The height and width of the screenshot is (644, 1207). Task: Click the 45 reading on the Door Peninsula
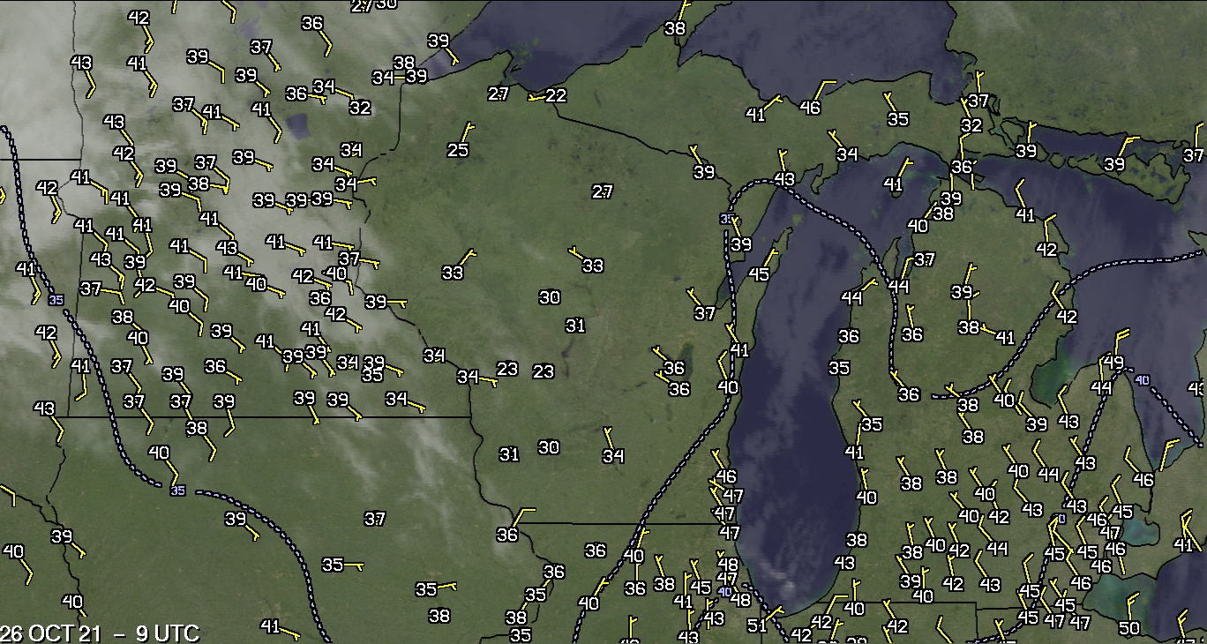759,274
